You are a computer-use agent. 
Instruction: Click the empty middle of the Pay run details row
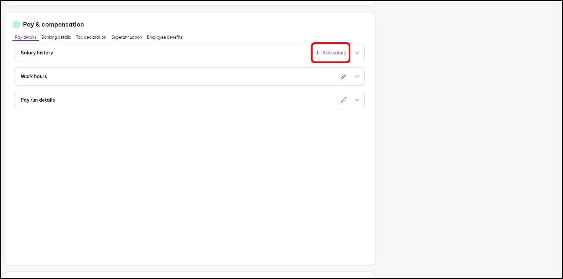[x=181, y=100]
